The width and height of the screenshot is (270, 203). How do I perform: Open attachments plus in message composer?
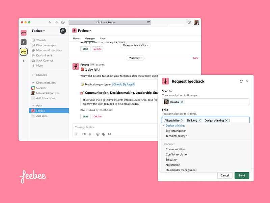[x=76, y=134]
